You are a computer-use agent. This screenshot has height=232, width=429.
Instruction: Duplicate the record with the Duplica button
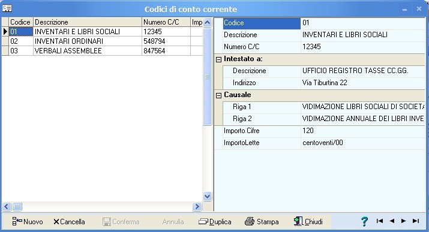coord(215,222)
